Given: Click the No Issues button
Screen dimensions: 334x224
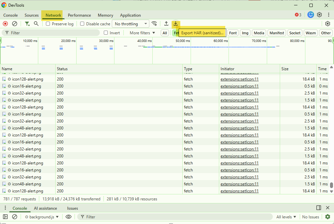Looking at the screenshot, I should [x=311, y=217].
